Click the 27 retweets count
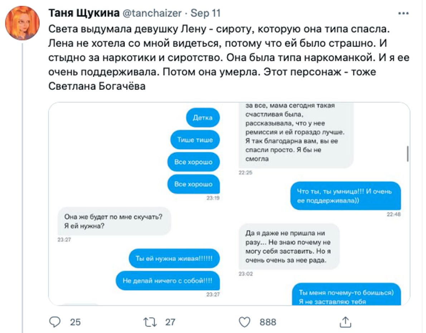426x333 pixels. pos(170,322)
